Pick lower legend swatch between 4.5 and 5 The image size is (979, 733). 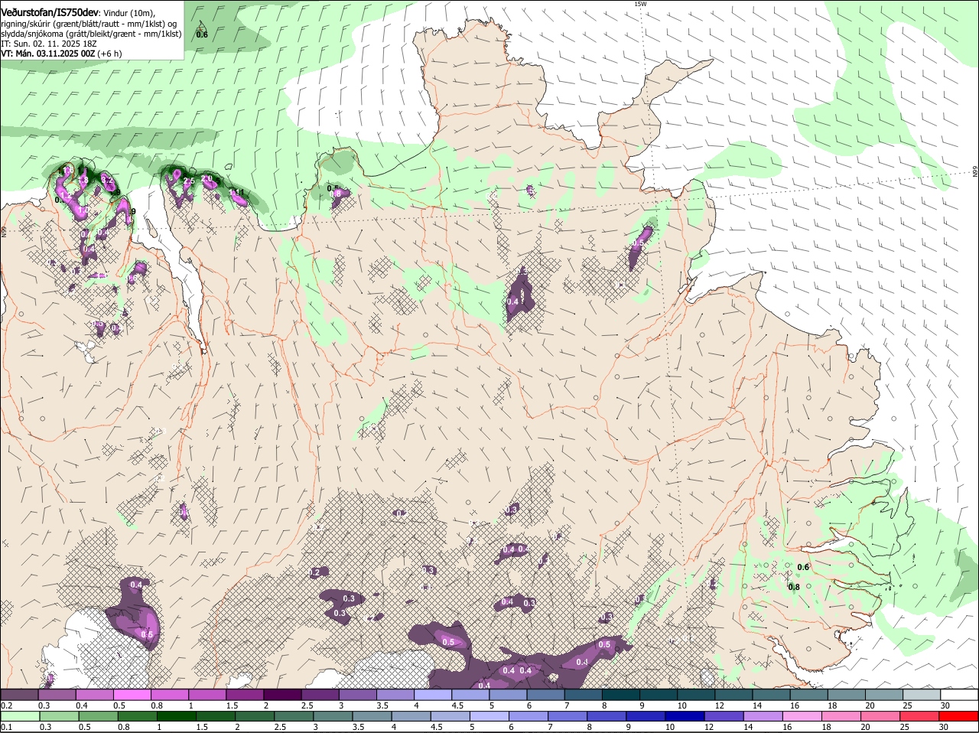click(x=452, y=716)
